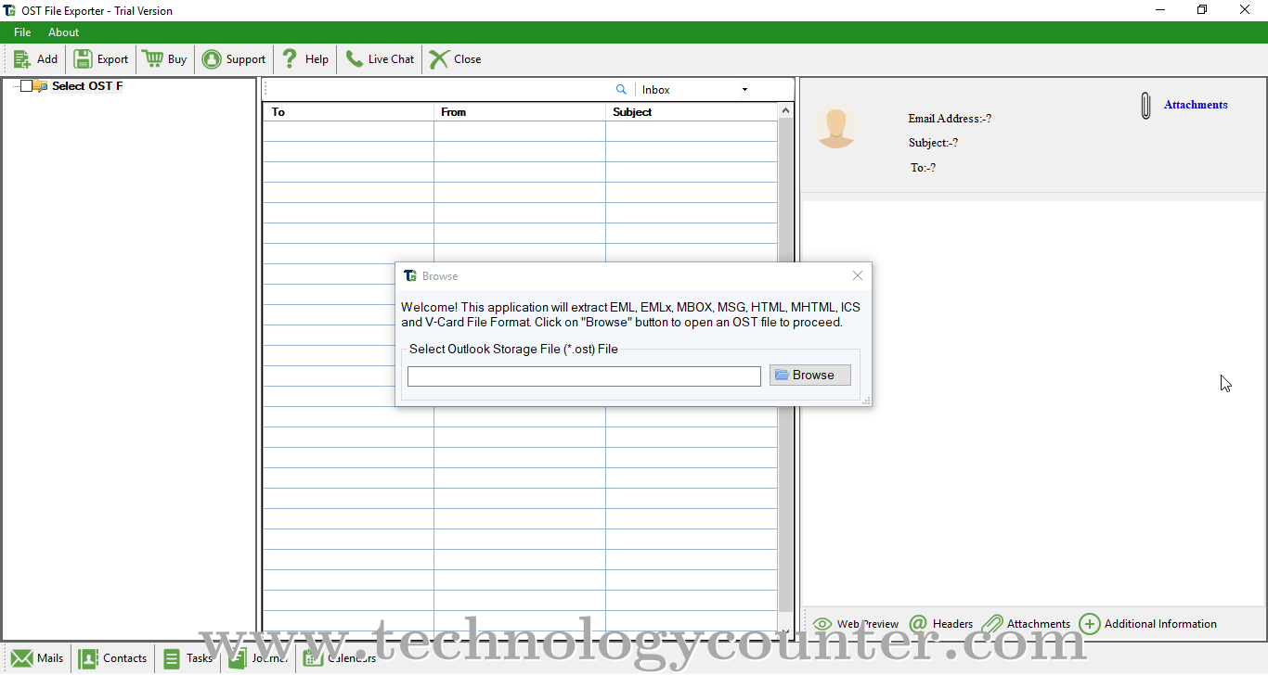The width and height of the screenshot is (1268, 675).
Task: Switch to the Headers tab
Action: [941, 624]
